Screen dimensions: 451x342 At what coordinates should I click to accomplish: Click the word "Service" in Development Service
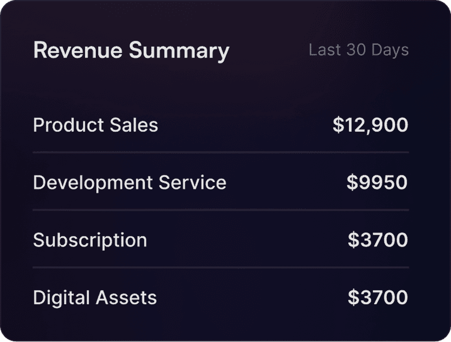click(x=192, y=183)
